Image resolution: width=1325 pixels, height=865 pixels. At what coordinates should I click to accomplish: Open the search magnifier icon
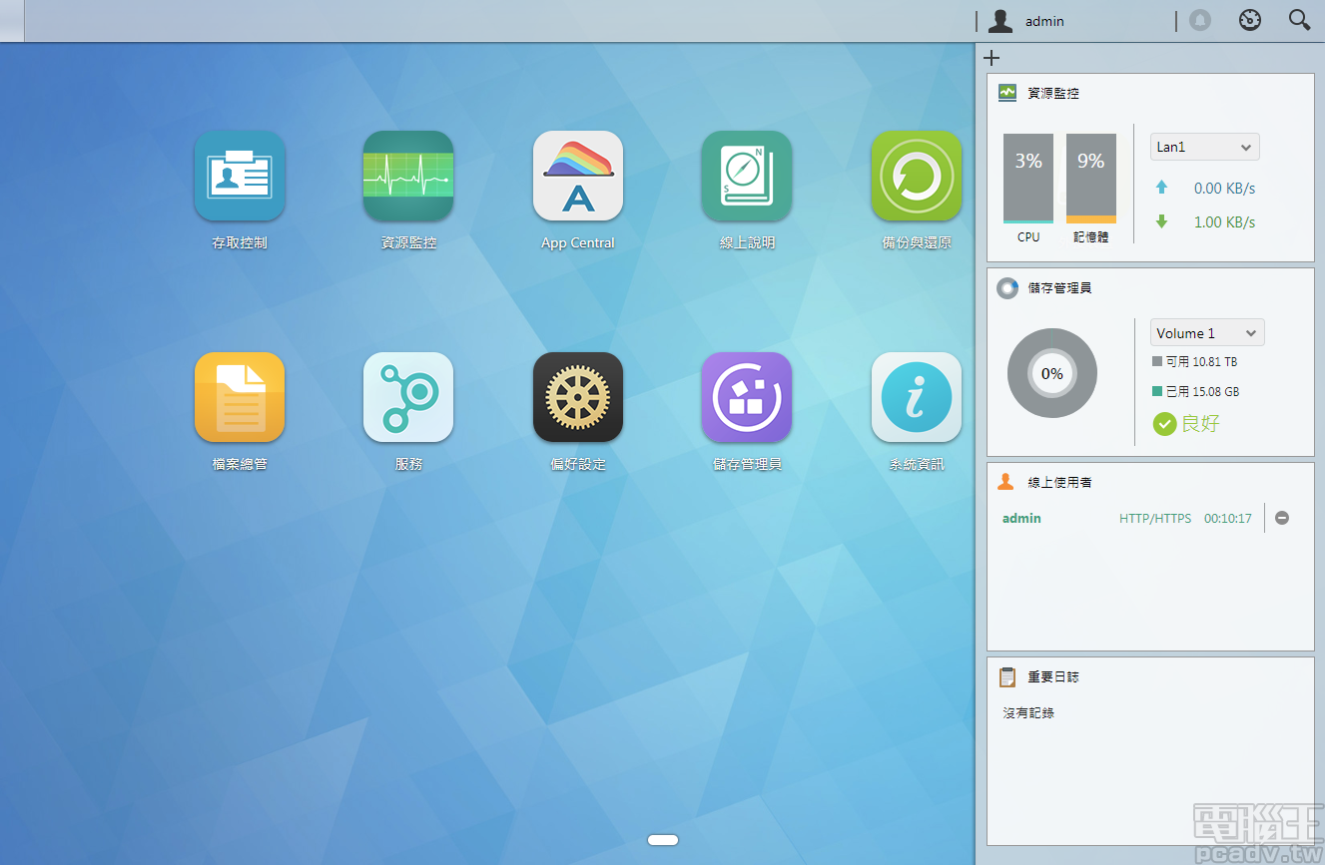click(x=1299, y=20)
